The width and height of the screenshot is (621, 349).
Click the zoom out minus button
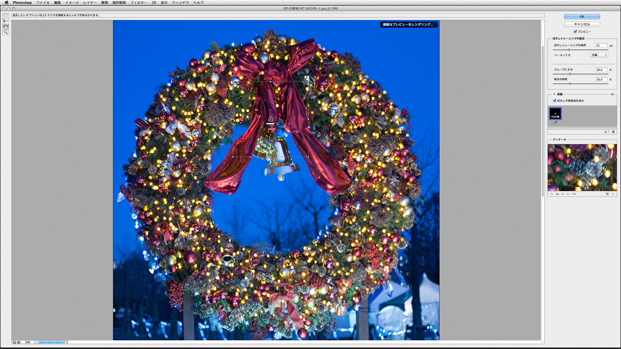tap(14, 342)
